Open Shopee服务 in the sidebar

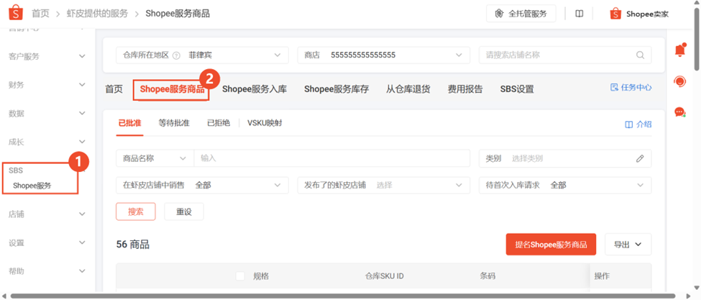(x=32, y=186)
